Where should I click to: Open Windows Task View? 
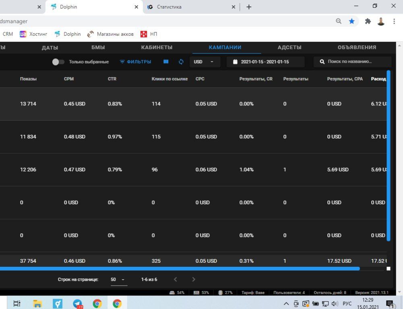click(x=17, y=303)
